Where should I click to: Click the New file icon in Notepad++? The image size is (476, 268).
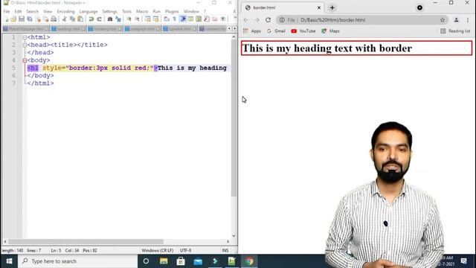click(6, 19)
